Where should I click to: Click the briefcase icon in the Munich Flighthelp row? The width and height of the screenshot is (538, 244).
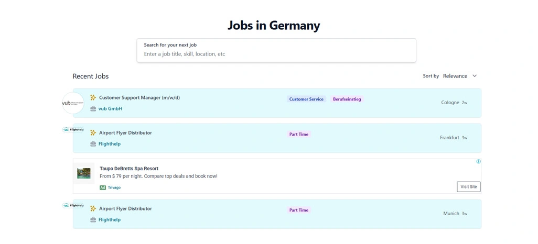pos(93,220)
